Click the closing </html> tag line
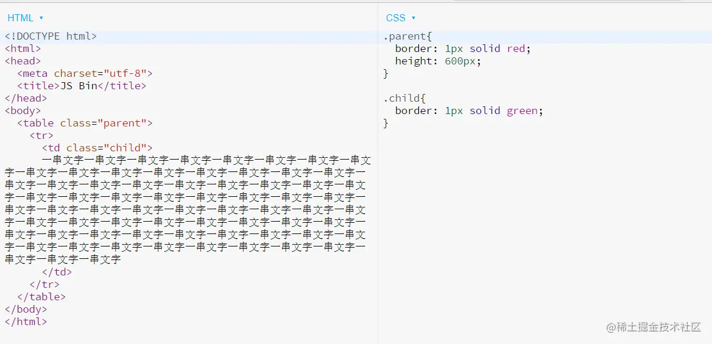 point(26,322)
